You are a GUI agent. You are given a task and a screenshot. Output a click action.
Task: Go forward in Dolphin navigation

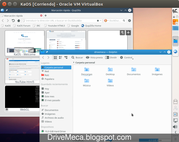[48, 58]
